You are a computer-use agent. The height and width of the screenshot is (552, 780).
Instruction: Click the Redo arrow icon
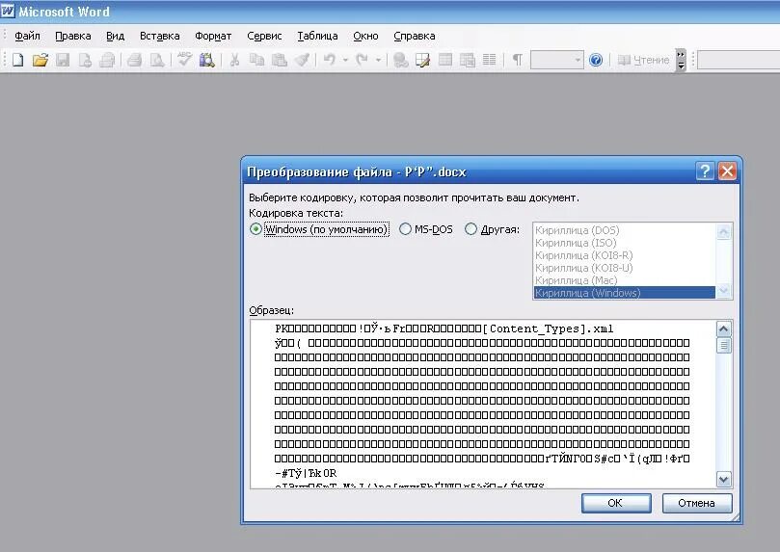(362, 60)
